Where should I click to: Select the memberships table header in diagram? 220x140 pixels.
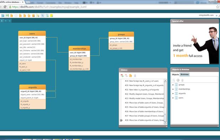pos(79,49)
